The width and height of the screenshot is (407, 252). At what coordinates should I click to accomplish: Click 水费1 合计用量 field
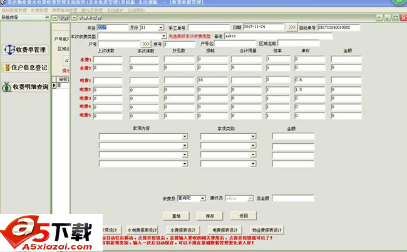[247, 59]
